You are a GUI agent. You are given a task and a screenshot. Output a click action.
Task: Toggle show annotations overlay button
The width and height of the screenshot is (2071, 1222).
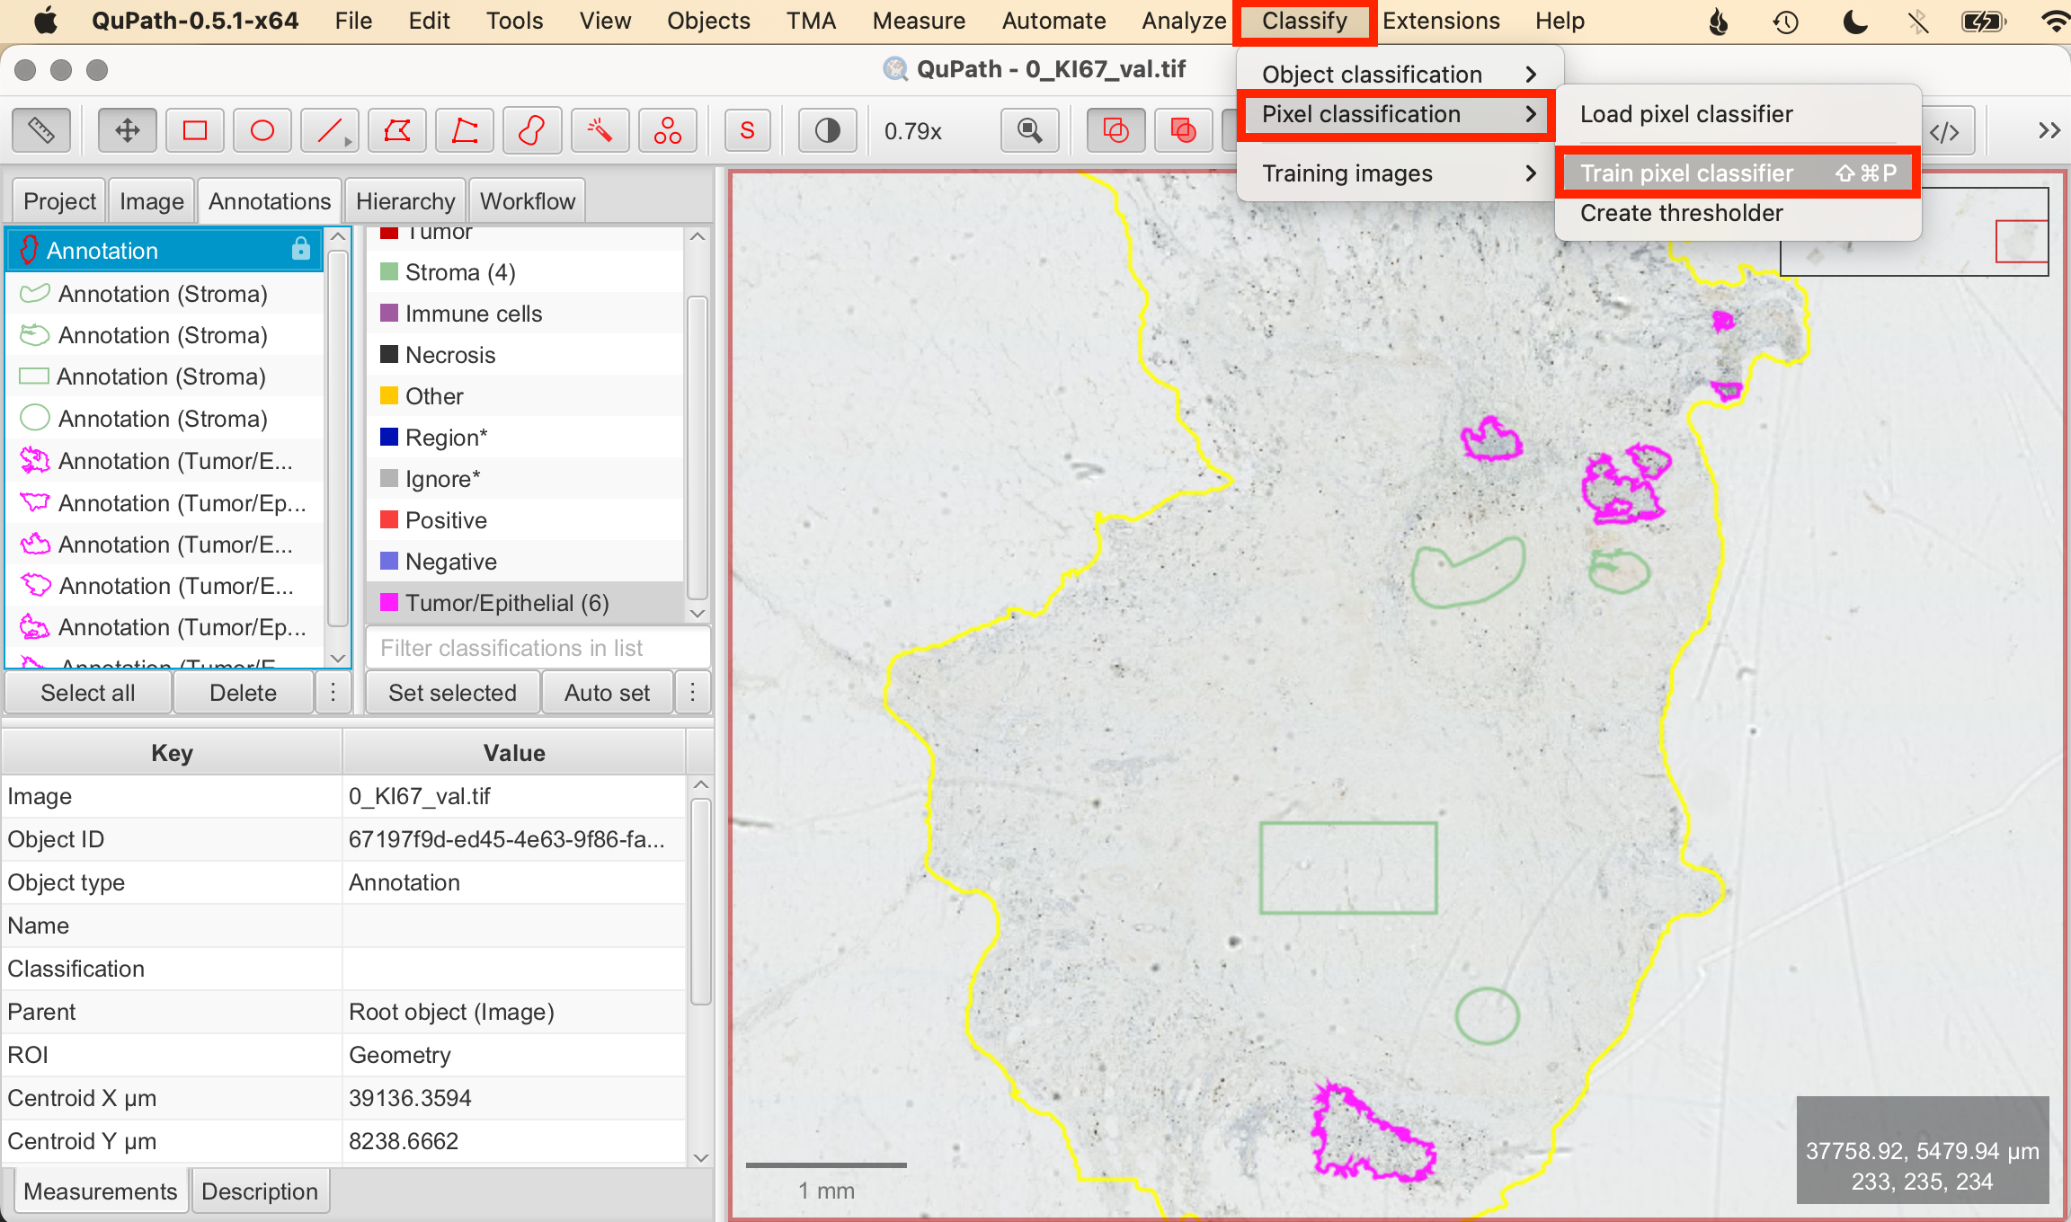coord(1115,131)
